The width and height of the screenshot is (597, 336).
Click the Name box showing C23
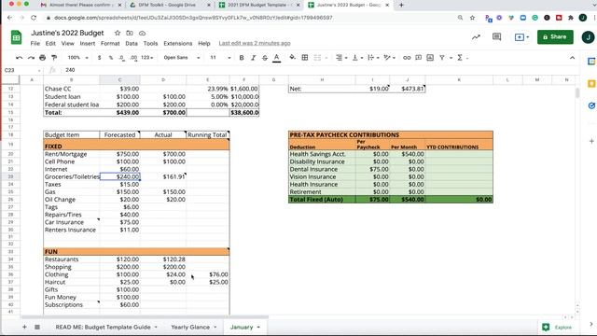tap(22, 70)
